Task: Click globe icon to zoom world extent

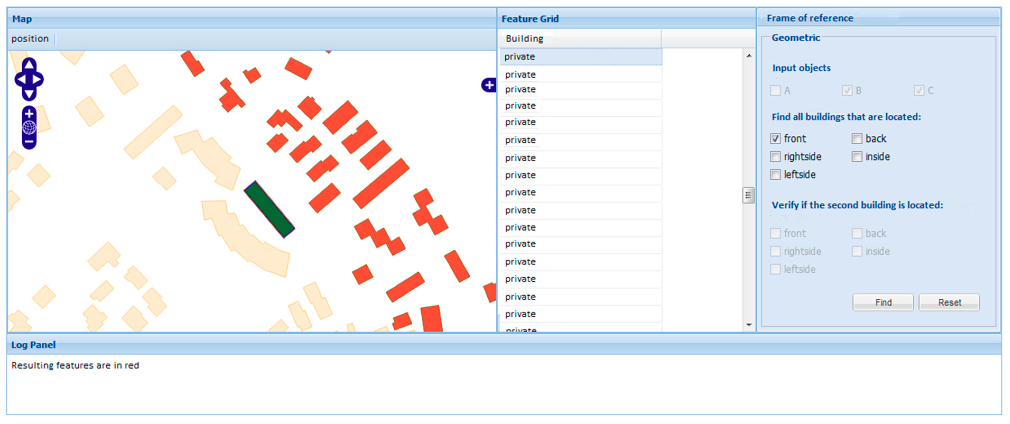Action: click(29, 128)
